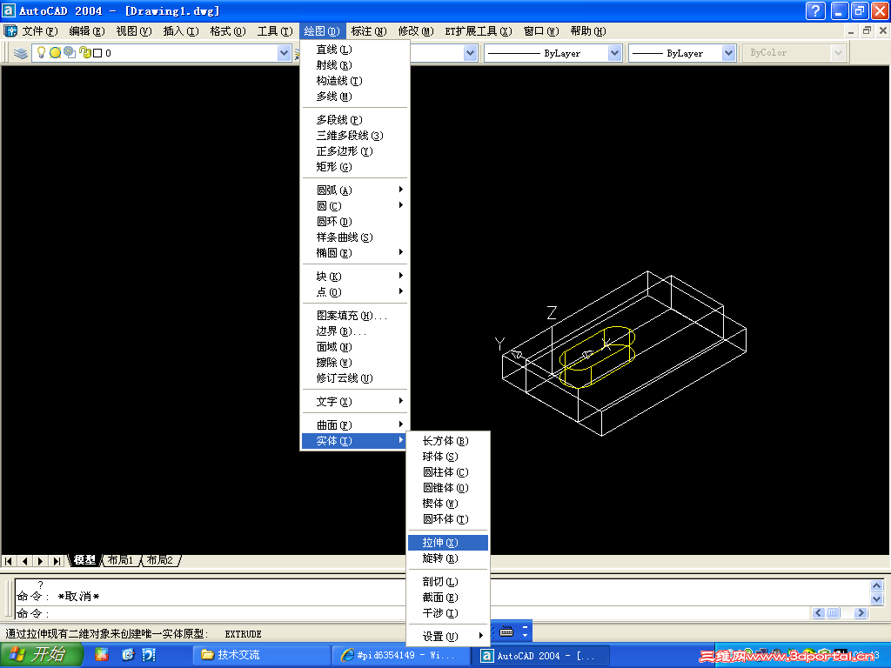This screenshot has width=891, height=668.
Task: Toggle layer 0 lock padlock icon
Action: 84,52
